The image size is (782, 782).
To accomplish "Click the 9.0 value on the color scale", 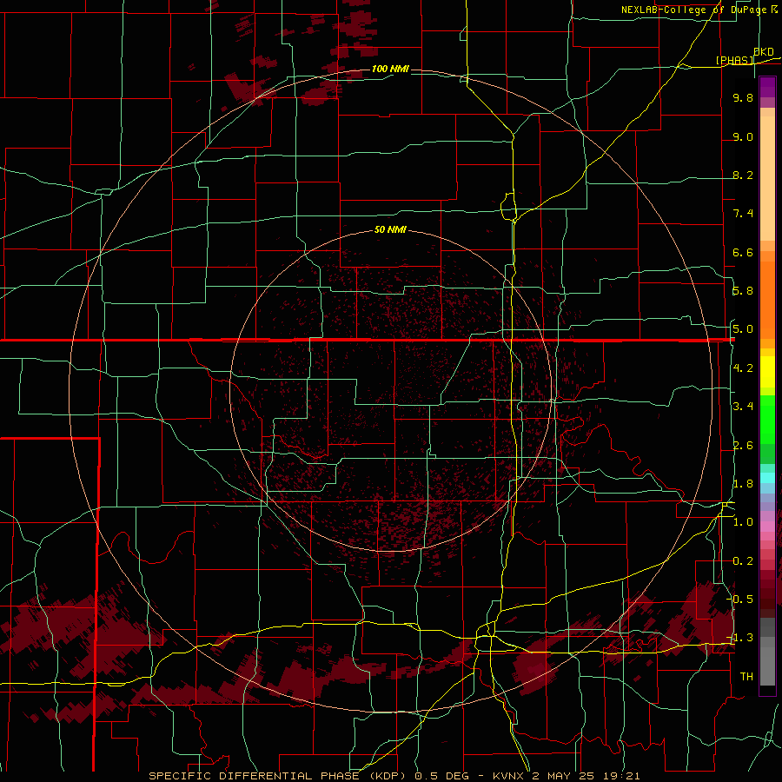I will click(x=743, y=137).
